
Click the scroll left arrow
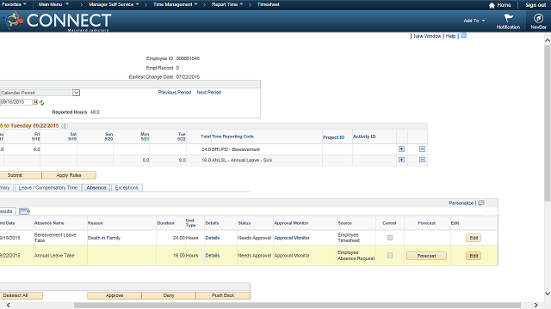8,306
